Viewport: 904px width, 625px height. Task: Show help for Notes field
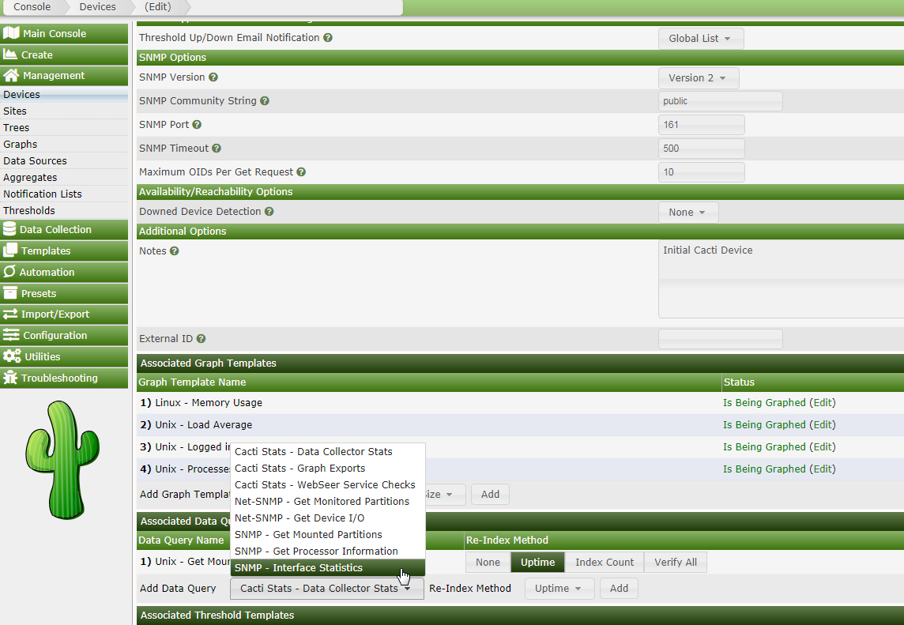[x=174, y=250]
